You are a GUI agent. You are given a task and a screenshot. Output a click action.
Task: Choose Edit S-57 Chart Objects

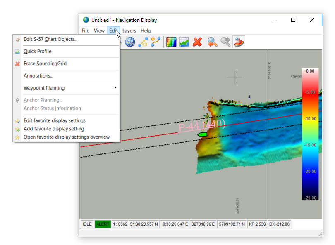coord(50,39)
